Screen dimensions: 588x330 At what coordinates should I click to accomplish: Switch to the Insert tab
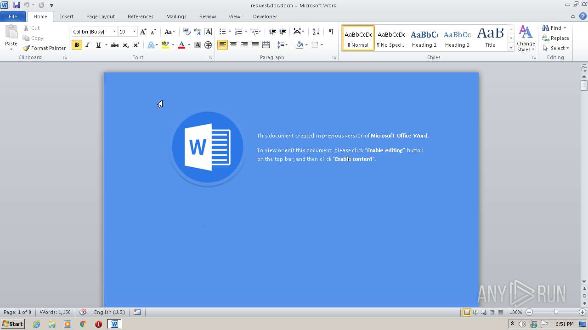tap(67, 16)
